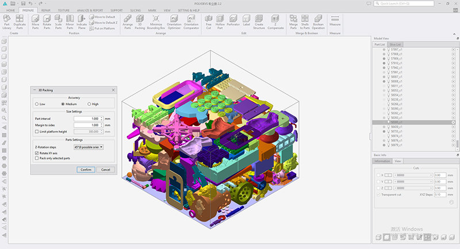Click Move to Default Z
Viewport: 460px width, 249px height.
[x=103, y=22]
